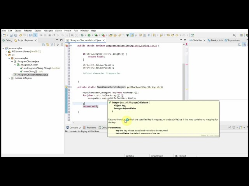Click Collapse All icon in Project Explorer

point(44,45)
